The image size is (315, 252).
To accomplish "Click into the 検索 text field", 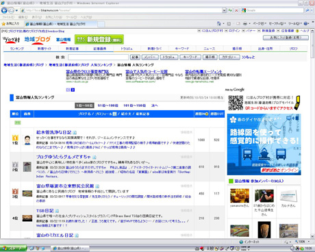I will [98, 57].
